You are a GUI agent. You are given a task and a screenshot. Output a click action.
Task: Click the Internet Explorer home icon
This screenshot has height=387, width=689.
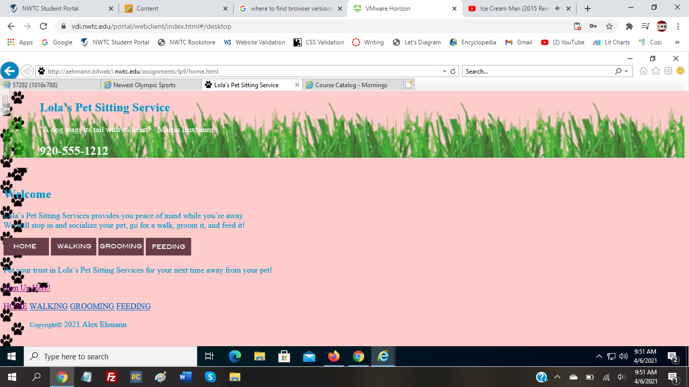[644, 71]
